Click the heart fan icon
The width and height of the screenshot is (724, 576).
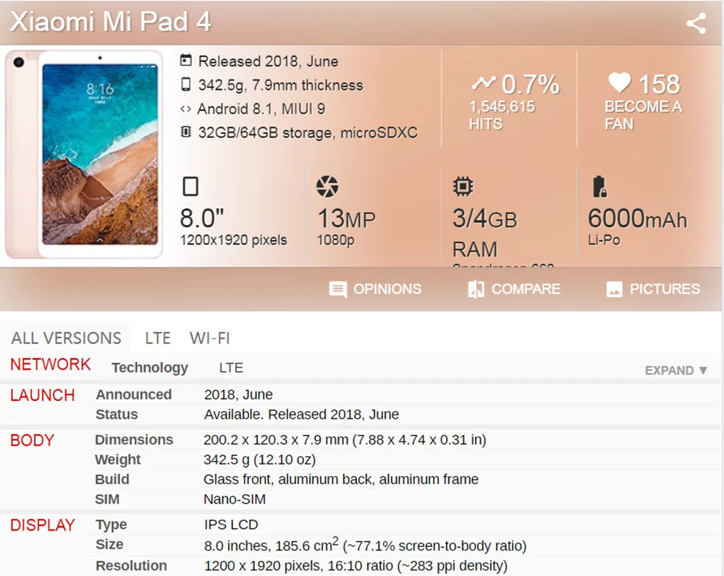click(619, 83)
